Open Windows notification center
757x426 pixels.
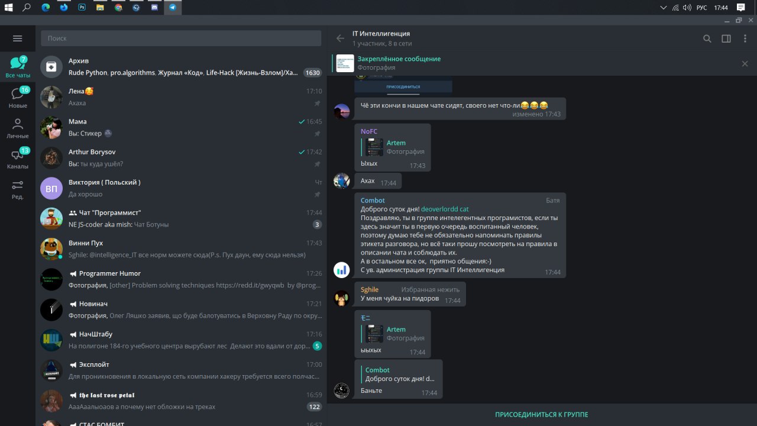coord(740,8)
